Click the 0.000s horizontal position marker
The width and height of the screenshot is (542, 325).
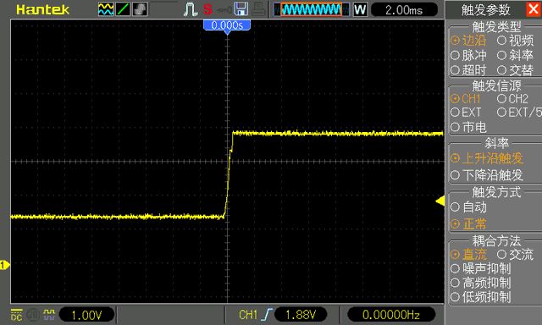click(227, 26)
